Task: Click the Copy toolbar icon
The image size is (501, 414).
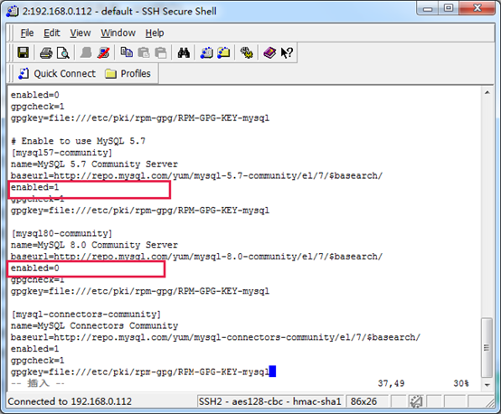Action: click(x=127, y=52)
